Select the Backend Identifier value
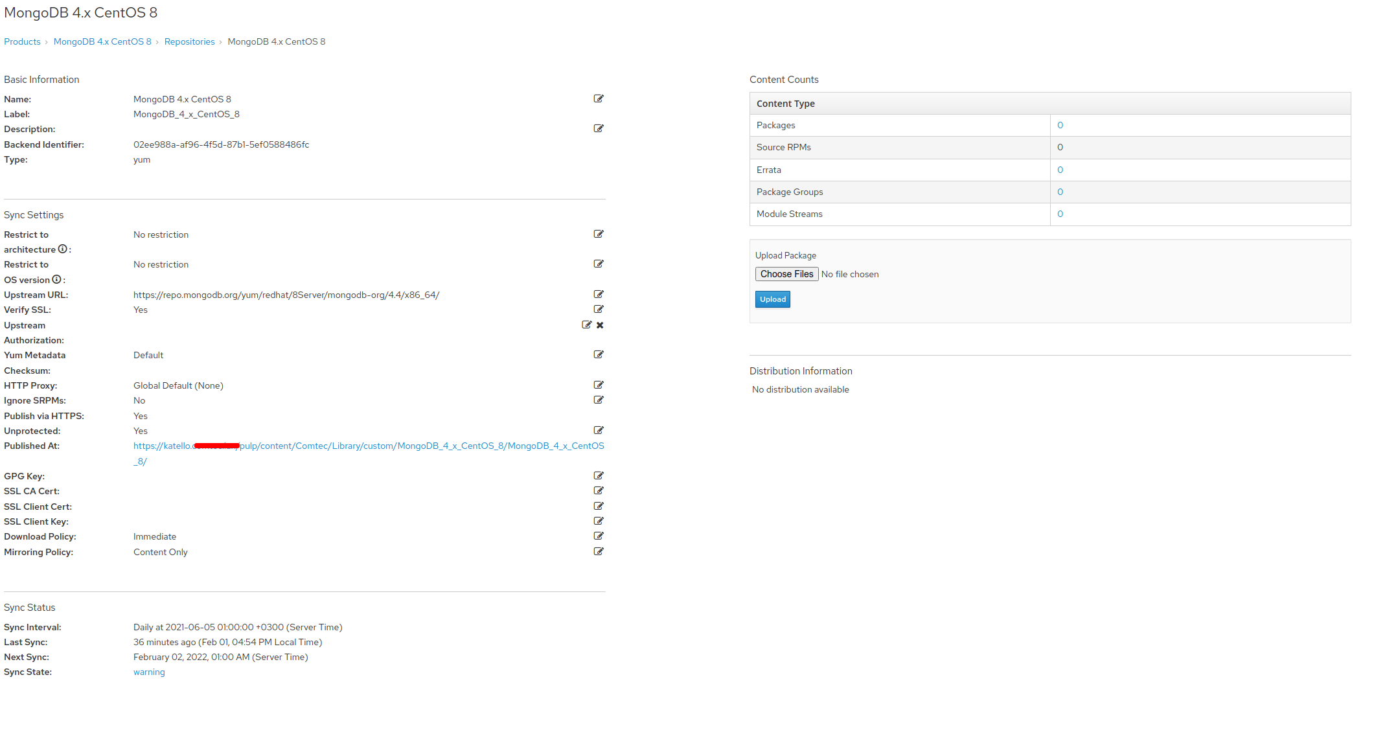 coord(221,144)
